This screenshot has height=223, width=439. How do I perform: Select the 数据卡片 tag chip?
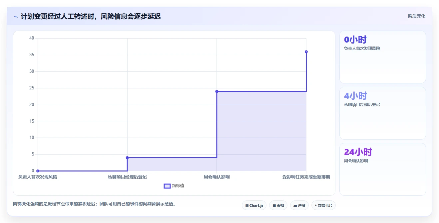(x=323, y=205)
